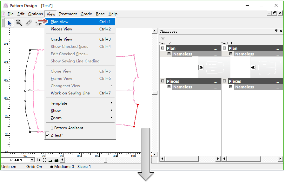Open the Treatment menu
Screen dimensions: 285x186
click(68, 14)
